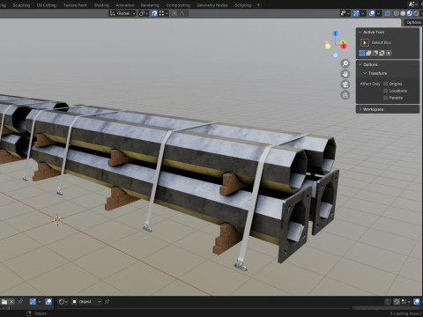Open the Geometry Nodes workspace tab
The image size is (423, 317).
pos(212,5)
